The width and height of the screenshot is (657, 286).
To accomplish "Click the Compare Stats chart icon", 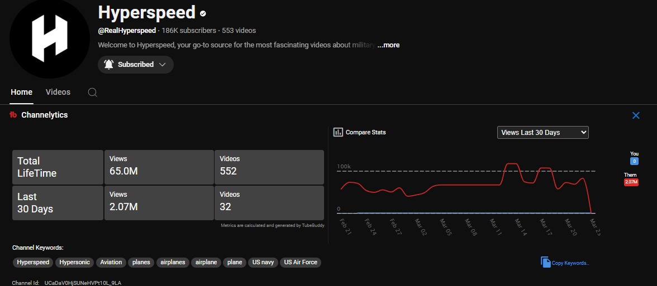I will [x=337, y=132].
